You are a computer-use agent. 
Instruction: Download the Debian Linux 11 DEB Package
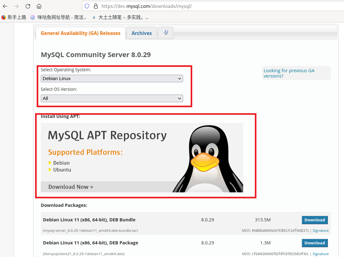click(x=315, y=243)
